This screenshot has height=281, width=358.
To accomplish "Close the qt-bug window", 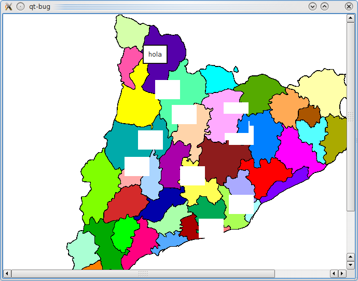I will 349,6.
